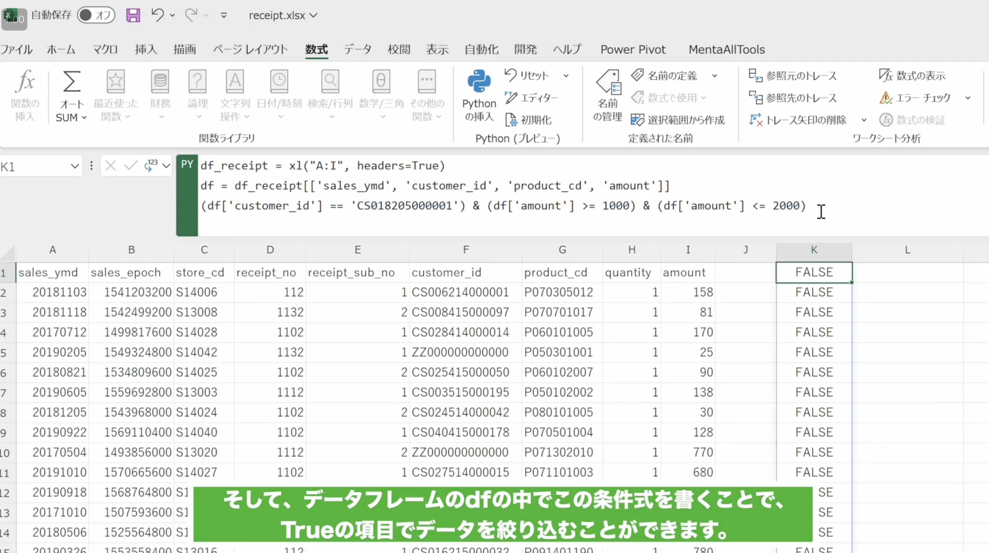Open the MentaAllTools tab
Viewport: 989px width, 553px height.
726,49
